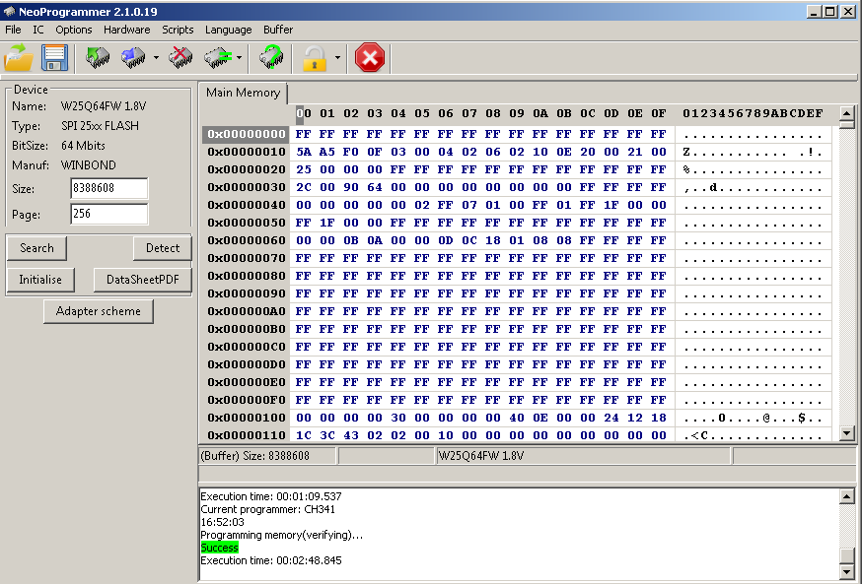
Task: Click the Program IC chip icon with blue arrow
Action: [133, 58]
